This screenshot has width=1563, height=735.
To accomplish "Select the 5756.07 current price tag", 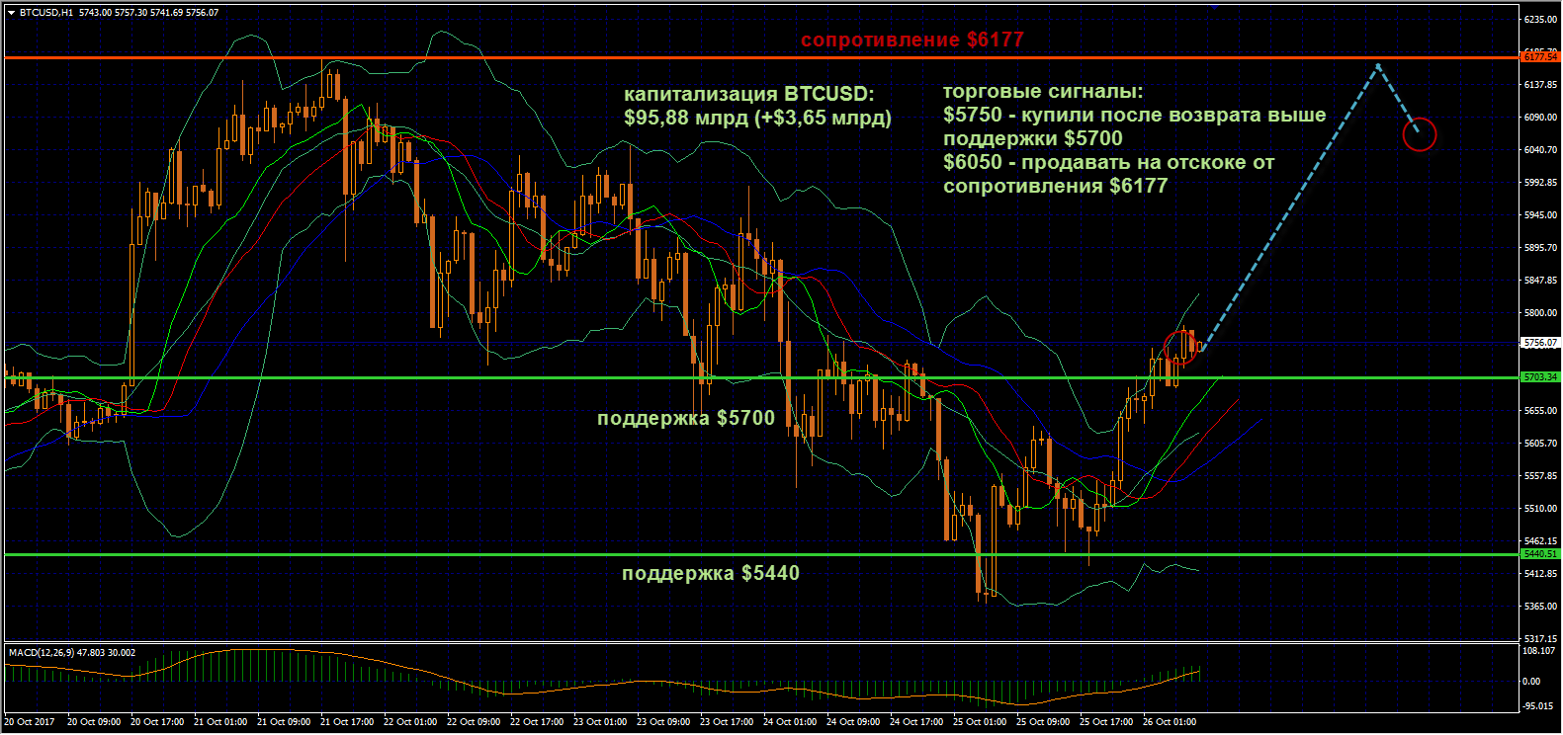I will click(x=1540, y=343).
